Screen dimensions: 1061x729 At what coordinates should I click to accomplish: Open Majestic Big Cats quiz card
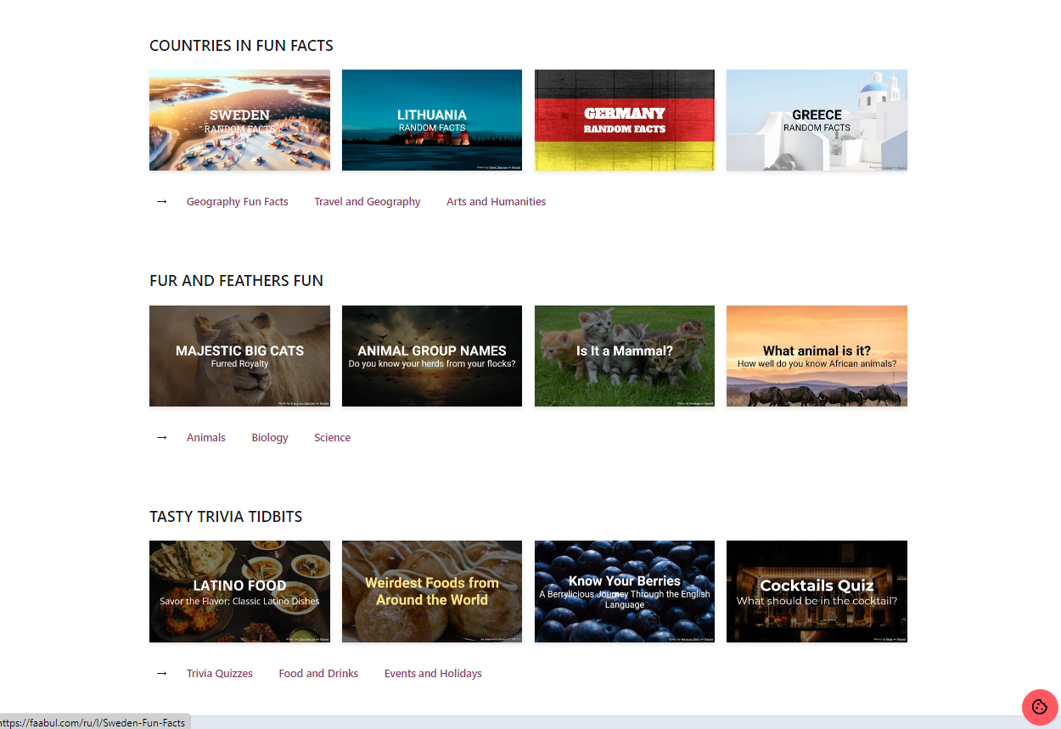point(239,356)
